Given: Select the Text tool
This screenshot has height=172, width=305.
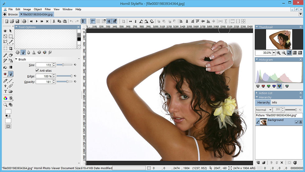Looking at the screenshot, I should 6,91.
